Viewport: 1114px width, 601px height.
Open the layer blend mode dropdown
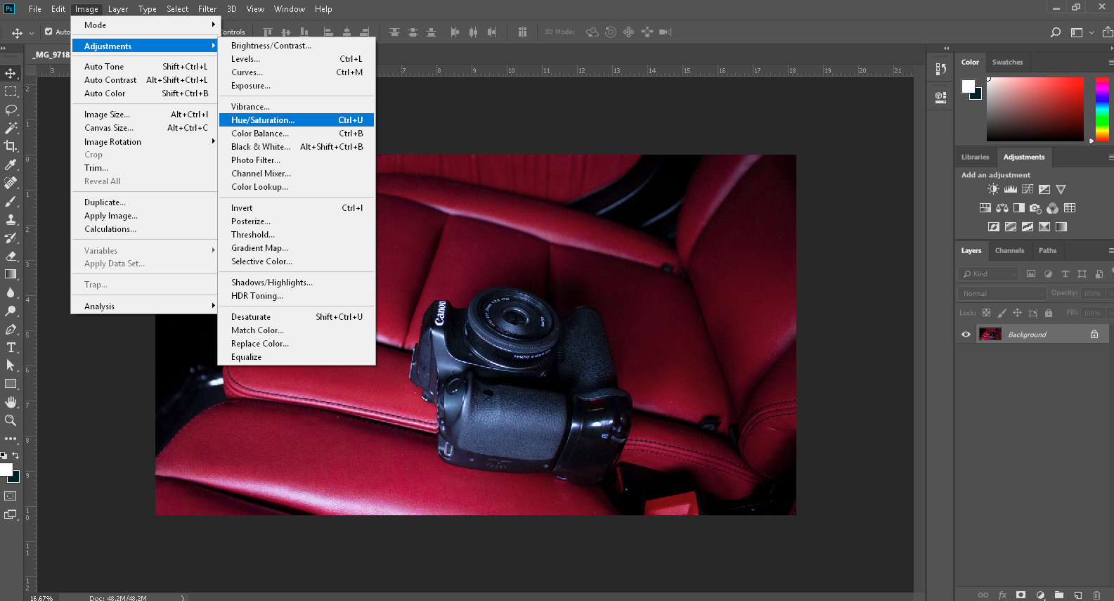(1002, 293)
